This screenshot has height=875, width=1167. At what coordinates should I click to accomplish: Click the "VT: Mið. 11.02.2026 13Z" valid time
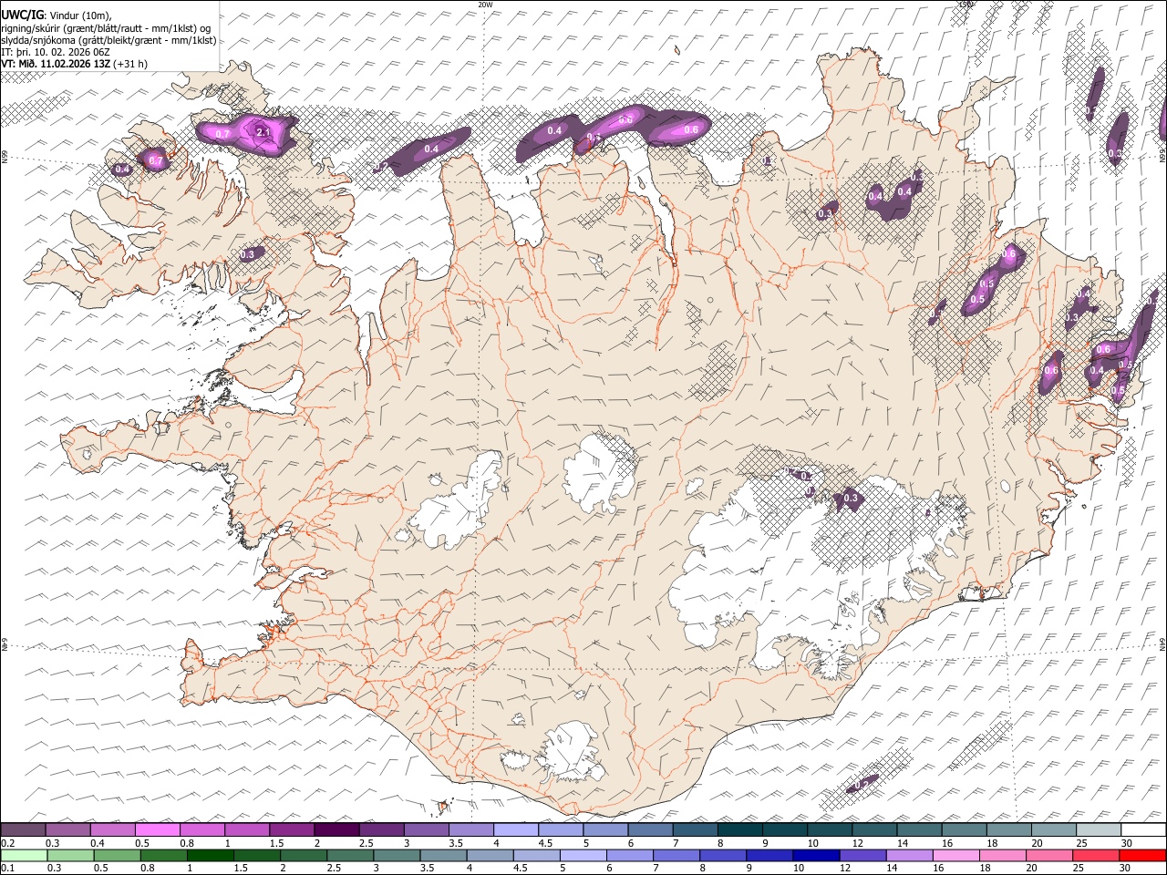coord(56,64)
